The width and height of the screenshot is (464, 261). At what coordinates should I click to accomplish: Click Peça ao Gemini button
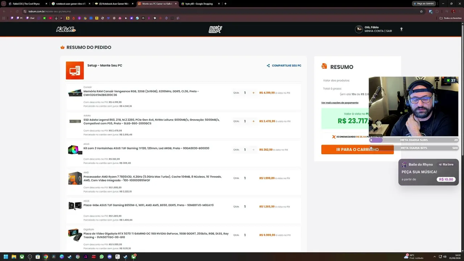(424, 4)
